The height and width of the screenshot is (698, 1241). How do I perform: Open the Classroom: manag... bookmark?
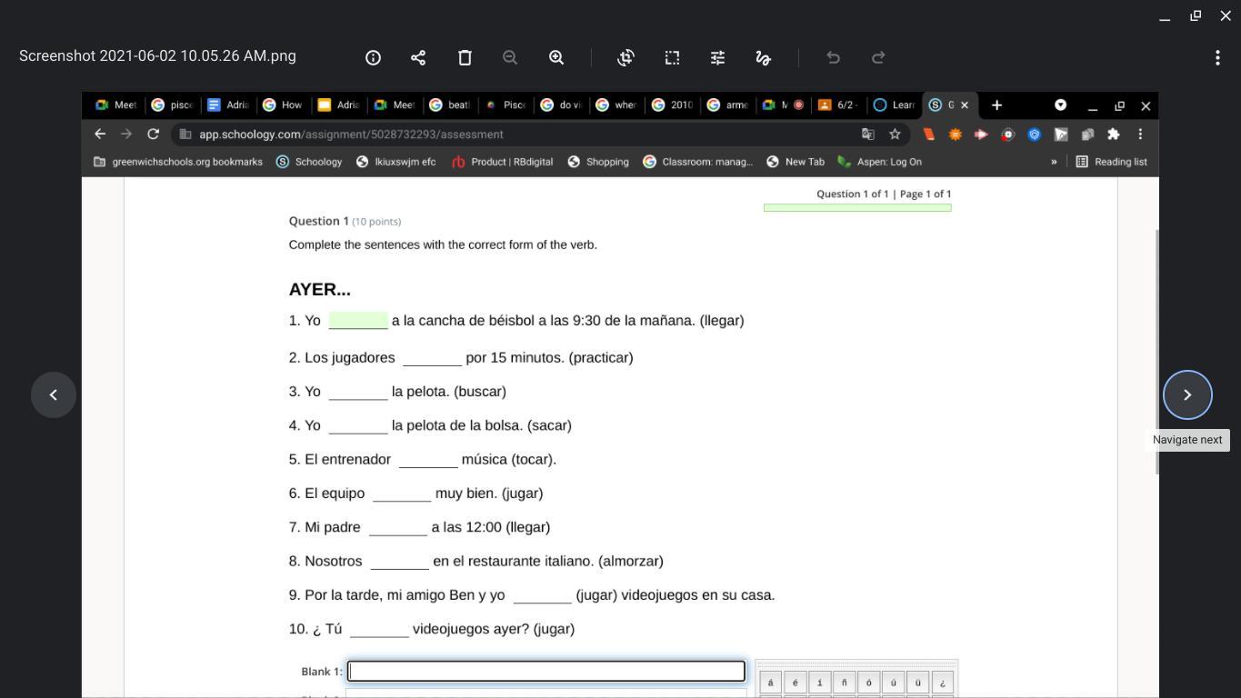(697, 162)
